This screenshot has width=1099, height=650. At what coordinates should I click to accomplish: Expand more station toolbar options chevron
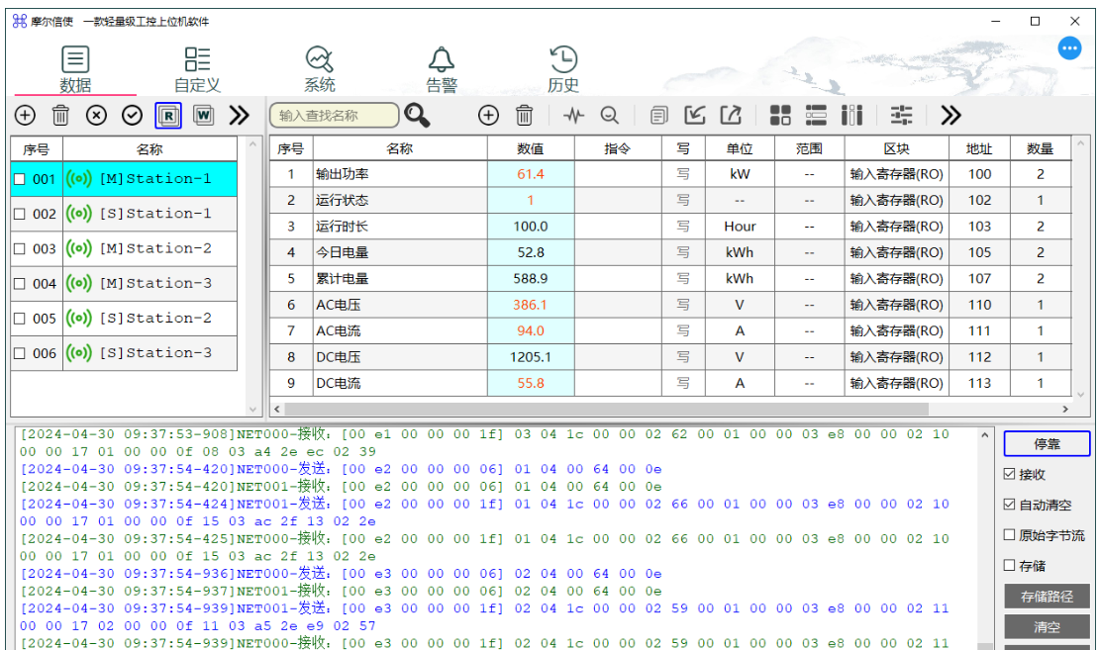pyautogui.click(x=239, y=115)
